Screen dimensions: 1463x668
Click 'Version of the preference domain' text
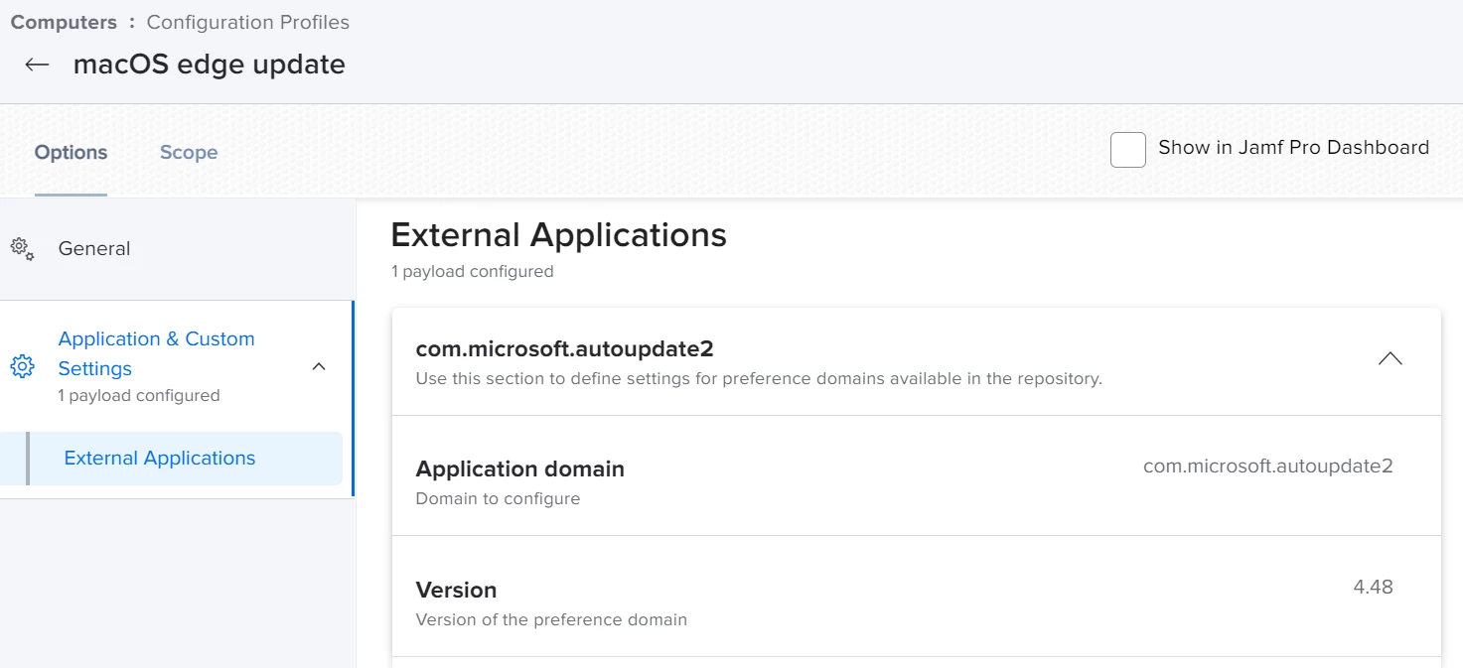click(x=551, y=619)
